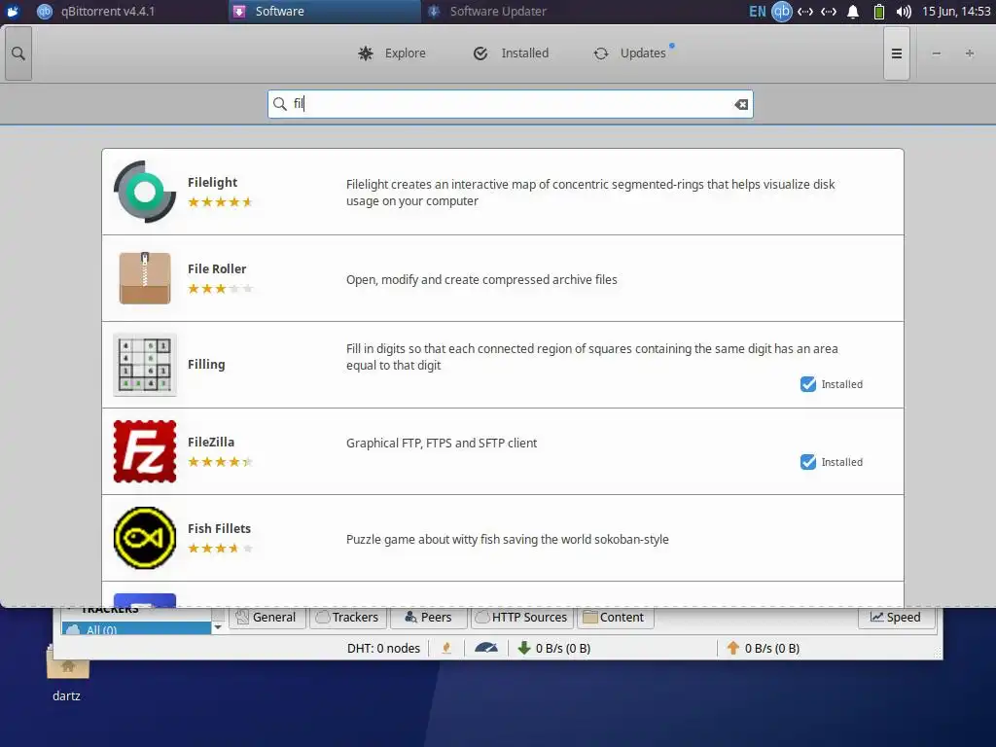The width and height of the screenshot is (996, 747).
Task: Open the notifications bell icon
Action: (x=853, y=12)
